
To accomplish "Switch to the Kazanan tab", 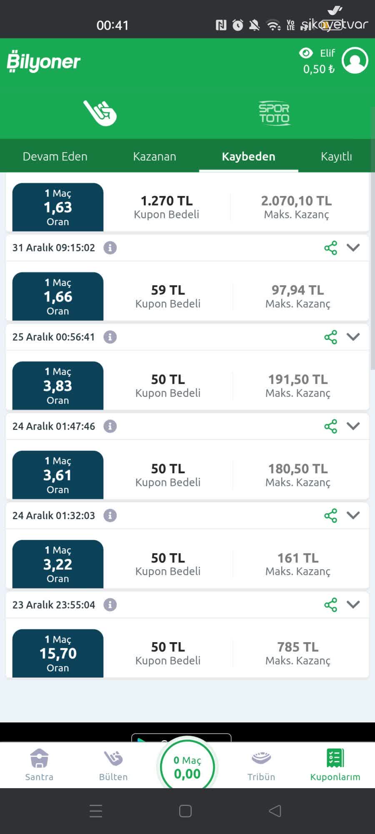I will pos(155,156).
